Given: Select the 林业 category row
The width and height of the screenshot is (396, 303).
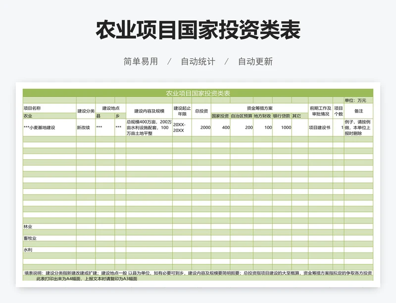Looking at the screenshot, I should coord(198,226).
